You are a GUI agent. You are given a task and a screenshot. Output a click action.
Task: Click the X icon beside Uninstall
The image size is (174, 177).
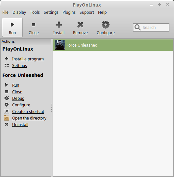7,124
